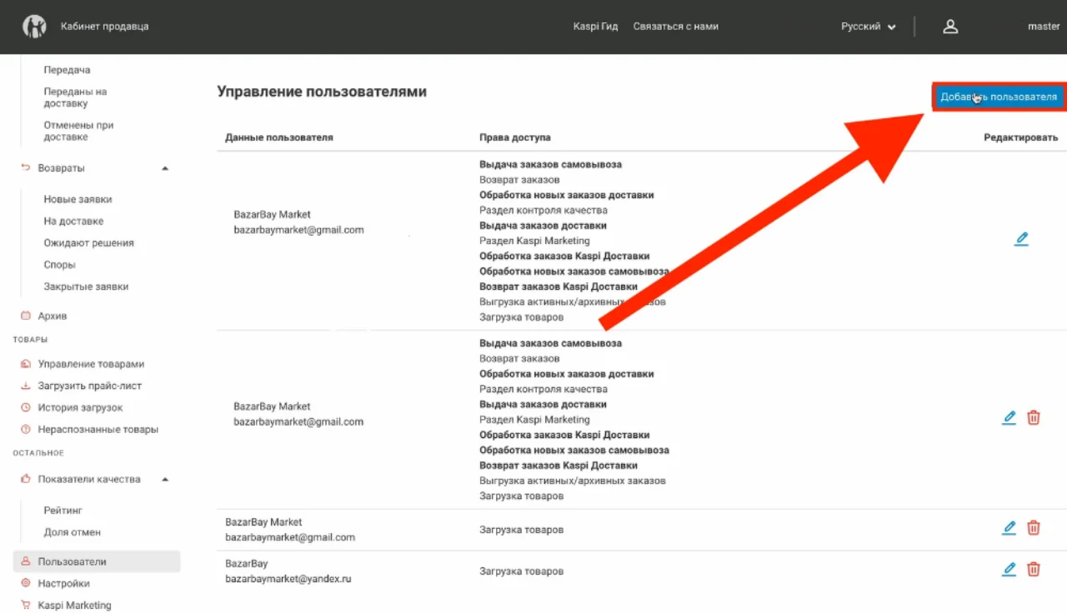Click the Настройки gear icon
1067x613 pixels.
point(25,583)
